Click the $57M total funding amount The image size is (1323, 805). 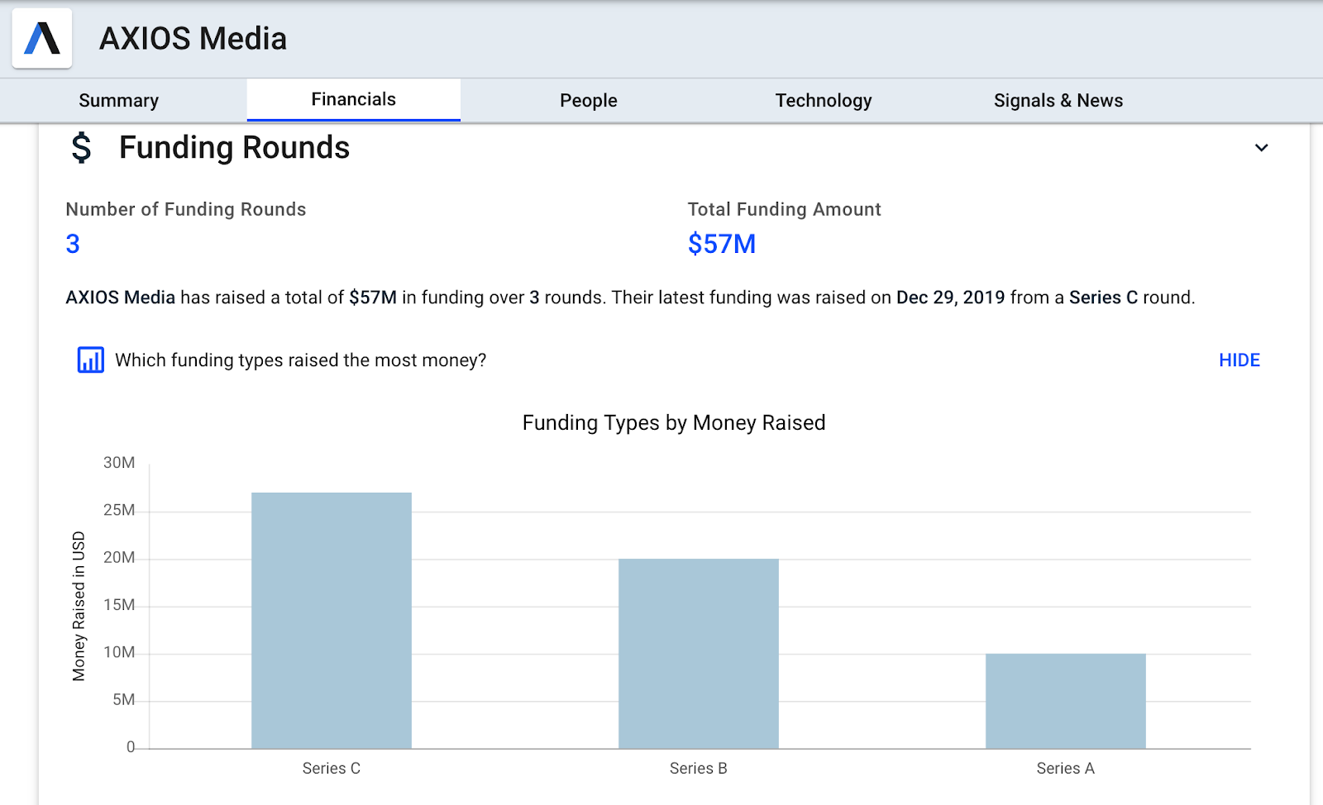722,244
